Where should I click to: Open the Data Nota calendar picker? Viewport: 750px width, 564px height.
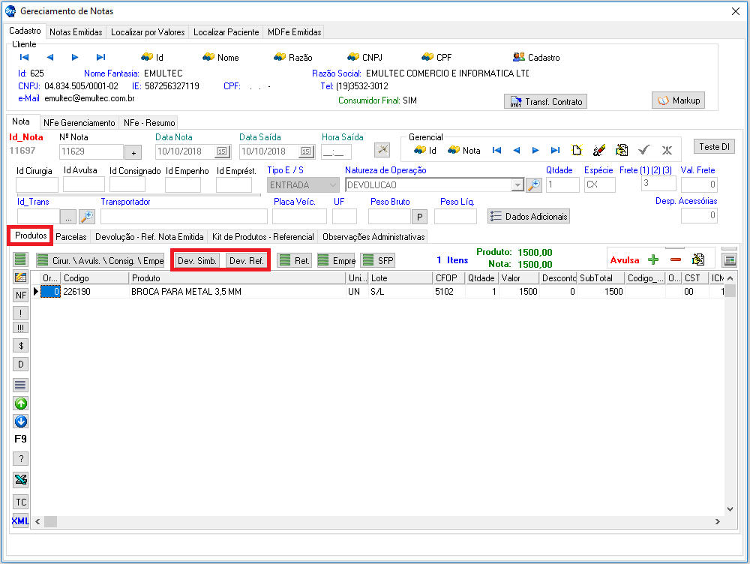point(221,151)
